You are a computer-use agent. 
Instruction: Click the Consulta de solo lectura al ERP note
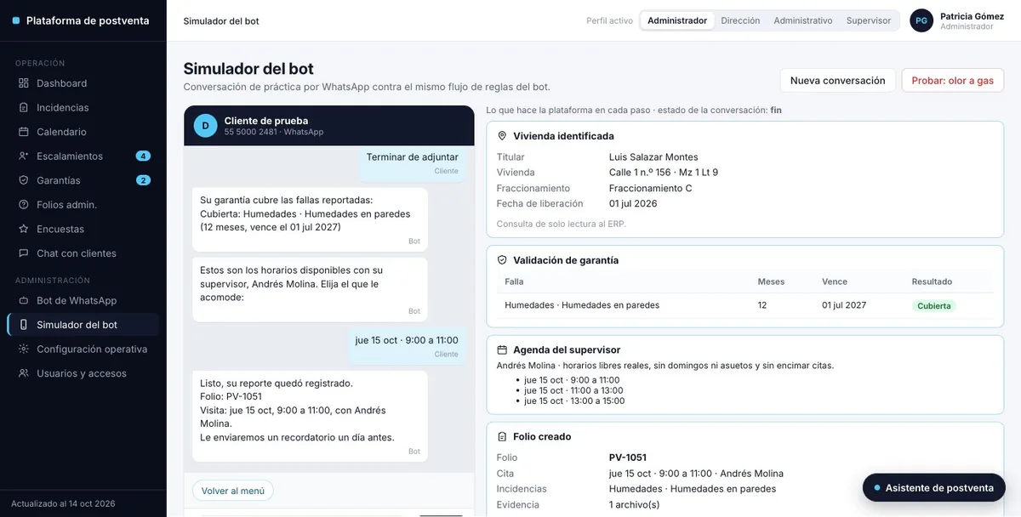pos(562,224)
